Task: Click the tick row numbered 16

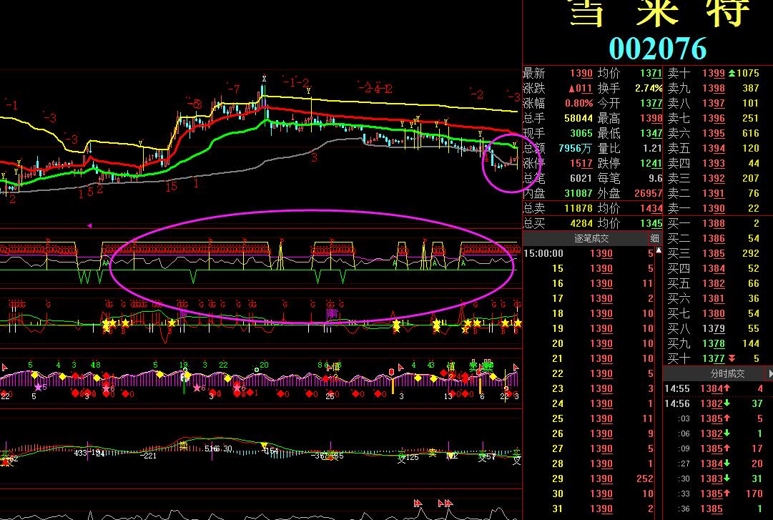Action: tap(589, 283)
